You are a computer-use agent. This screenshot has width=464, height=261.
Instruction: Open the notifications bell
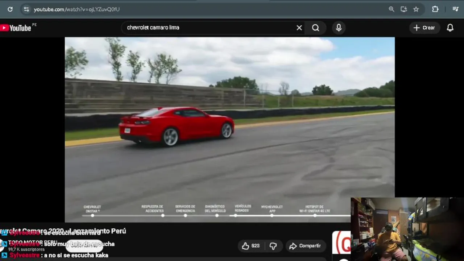coord(450,28)
